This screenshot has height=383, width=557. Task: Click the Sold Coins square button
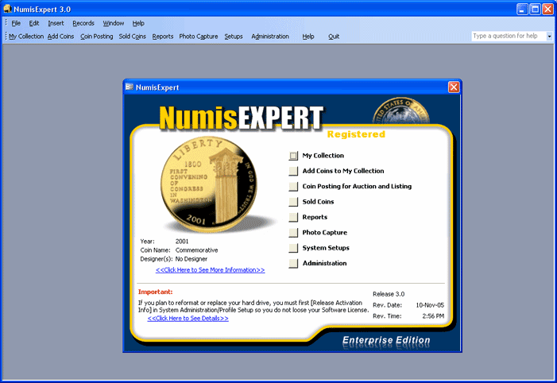coord(293,202)
